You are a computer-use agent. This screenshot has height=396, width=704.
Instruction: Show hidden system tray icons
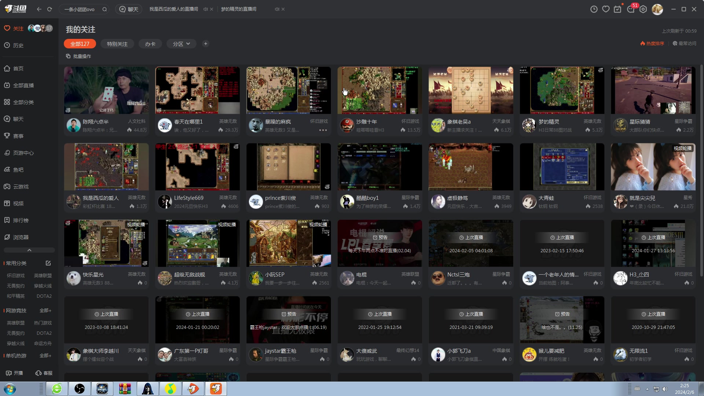(647, 389)
